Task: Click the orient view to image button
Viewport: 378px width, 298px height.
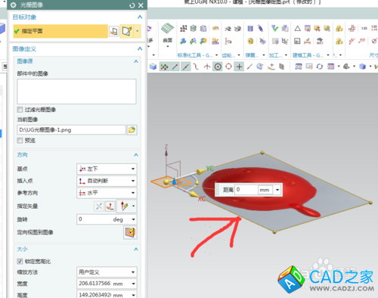Action: 130,232
